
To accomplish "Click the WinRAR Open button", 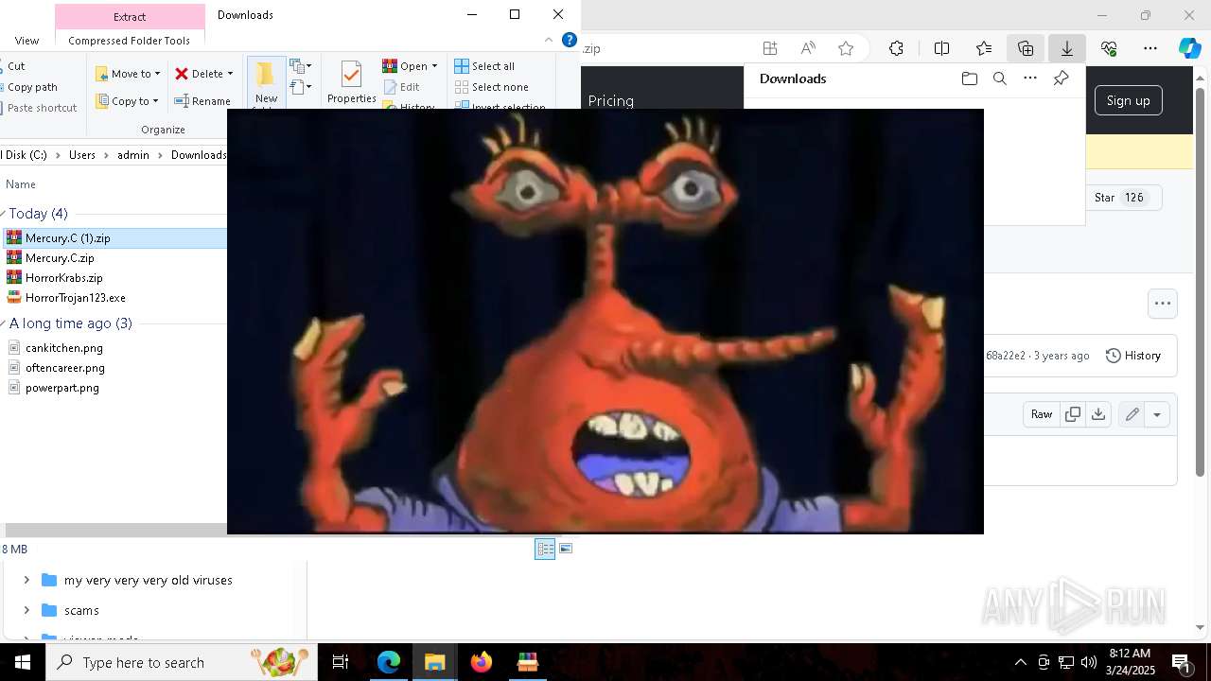I will 405,66.
